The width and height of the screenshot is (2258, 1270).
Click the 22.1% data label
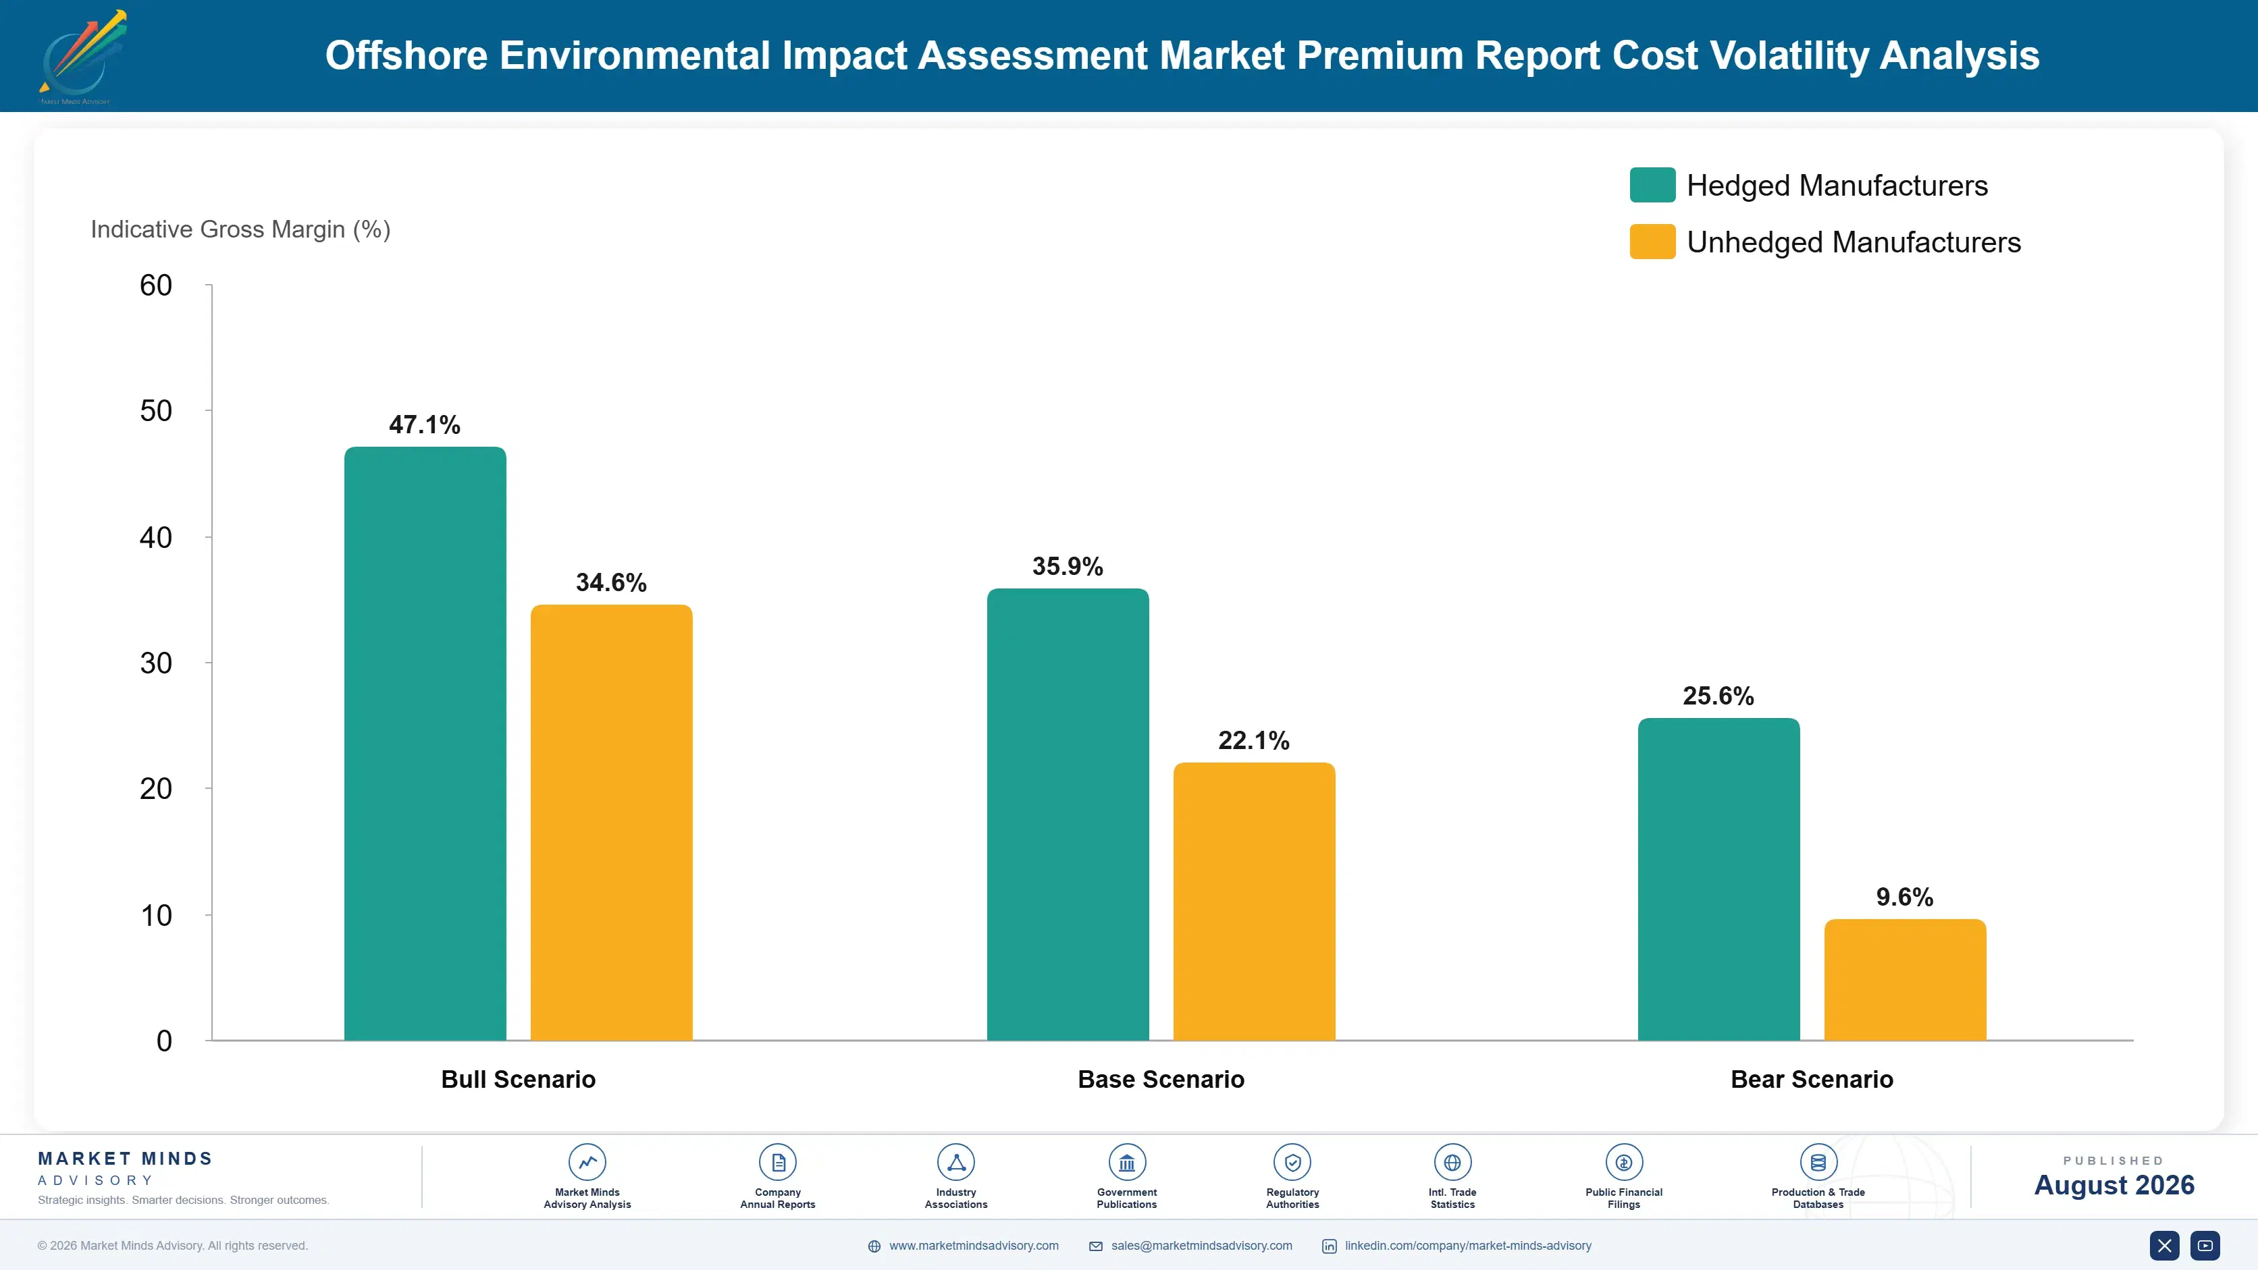[x=1253, y=740]
